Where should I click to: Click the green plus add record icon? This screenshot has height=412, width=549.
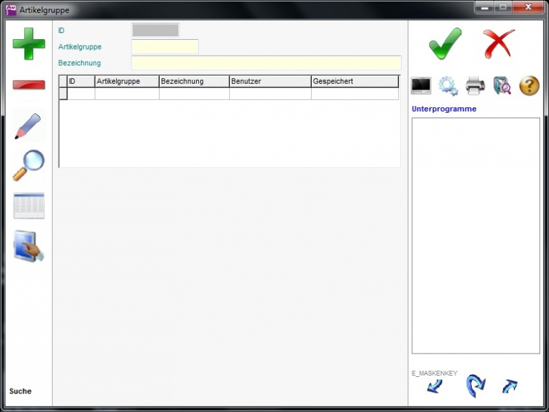[x=29, y=44]
